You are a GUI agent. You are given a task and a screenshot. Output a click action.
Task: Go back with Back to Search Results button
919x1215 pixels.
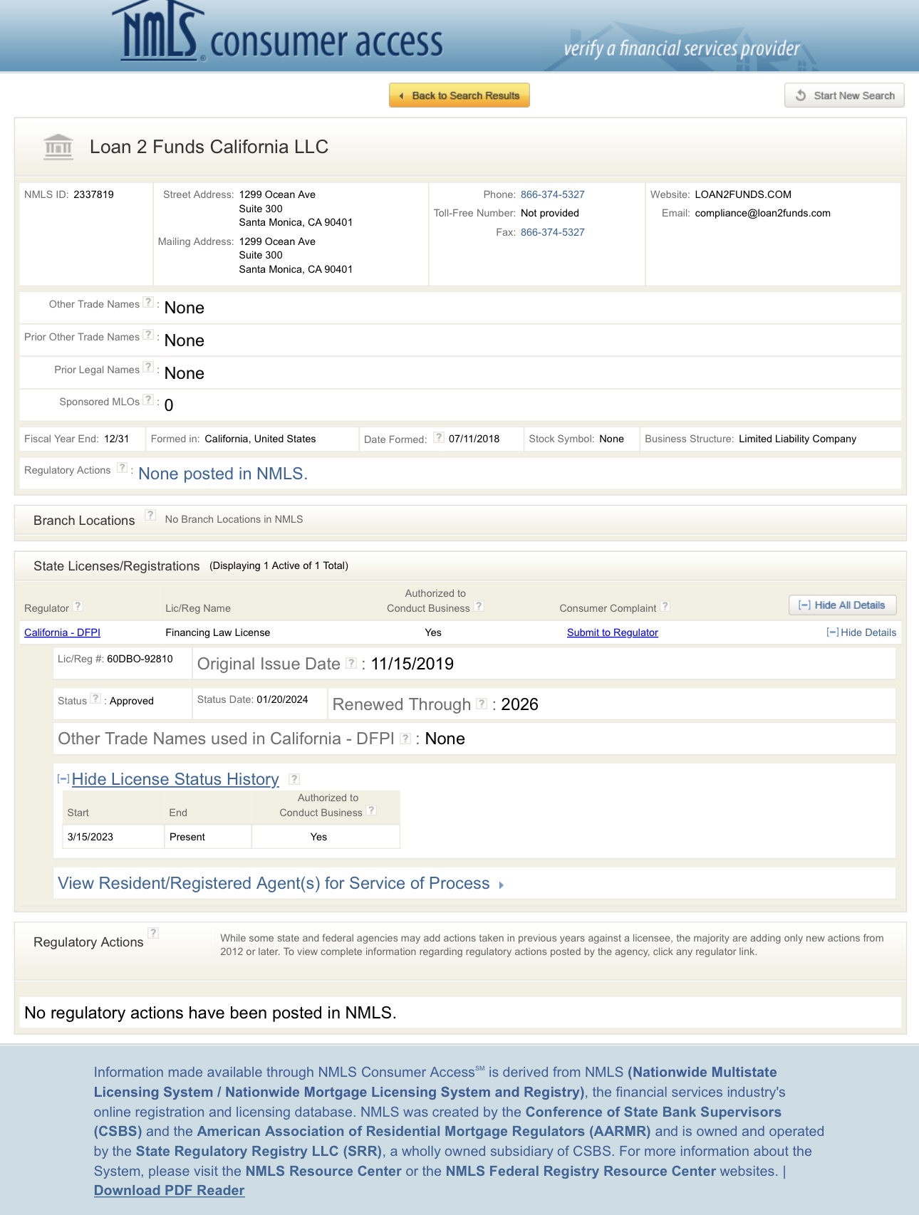tap(459, 95)
